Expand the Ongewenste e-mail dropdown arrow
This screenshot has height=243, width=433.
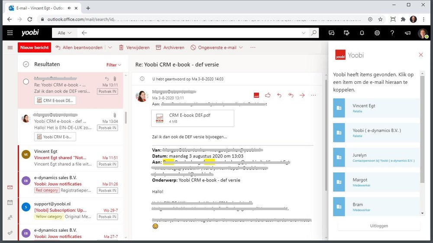(x=241, y=48)
